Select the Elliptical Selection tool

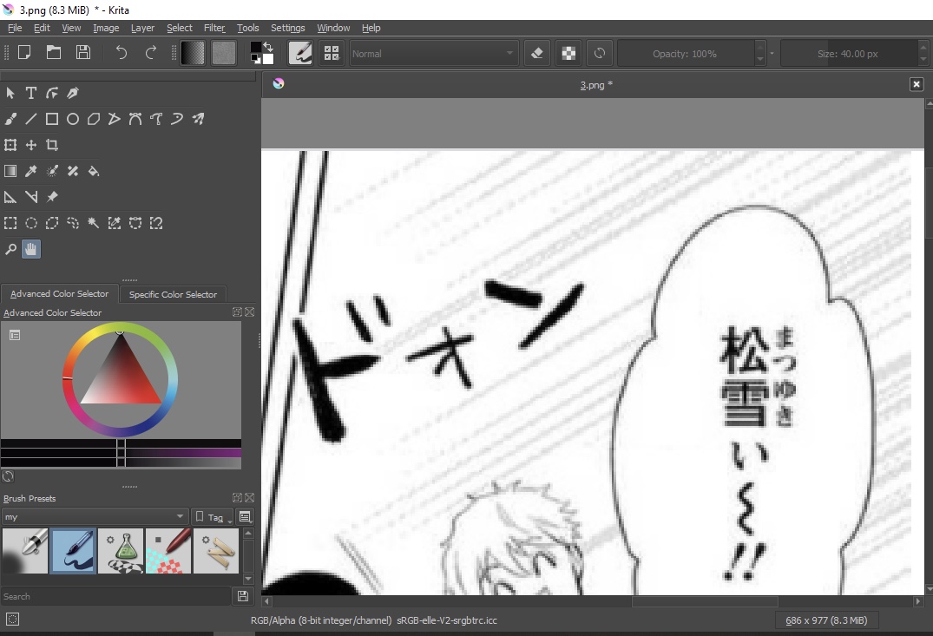tap(31, 223)
